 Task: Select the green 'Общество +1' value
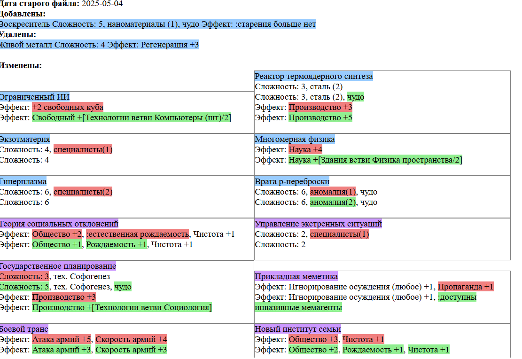[57, 244]
